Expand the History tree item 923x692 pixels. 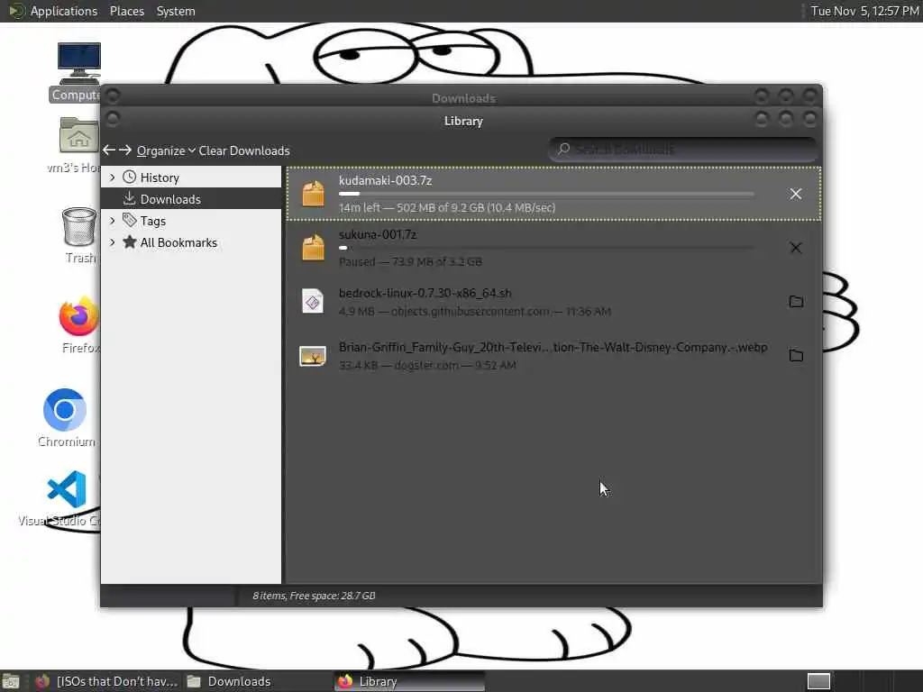pyautogui.click(x=113, y=178)
